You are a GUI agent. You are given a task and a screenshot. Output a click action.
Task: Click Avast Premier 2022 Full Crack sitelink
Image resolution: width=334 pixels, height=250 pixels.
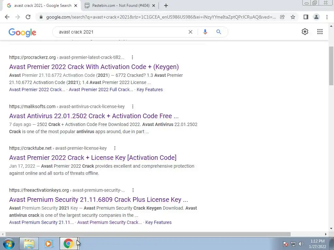[101, 90]
